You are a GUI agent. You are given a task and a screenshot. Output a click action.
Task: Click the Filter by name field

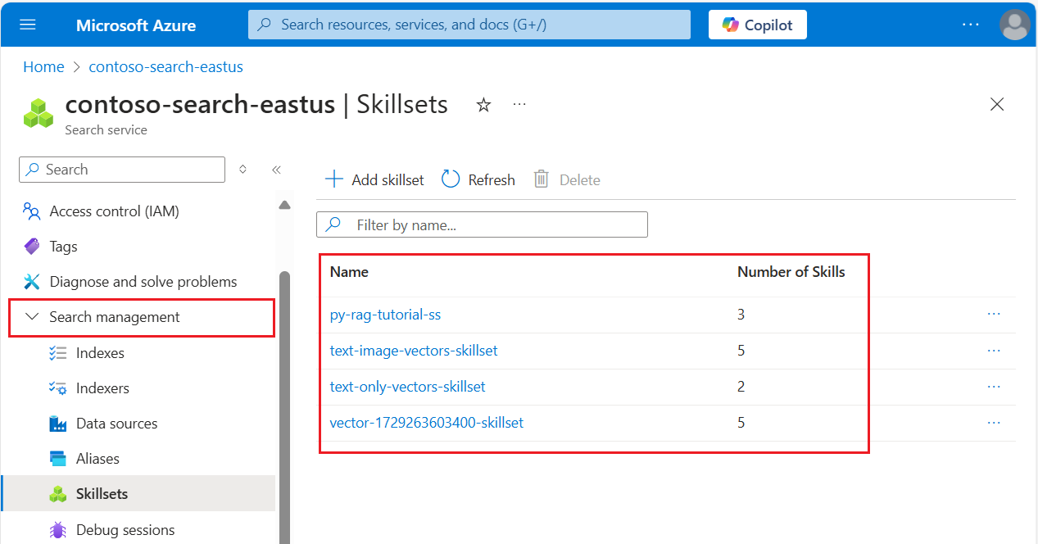pos(492,224)
